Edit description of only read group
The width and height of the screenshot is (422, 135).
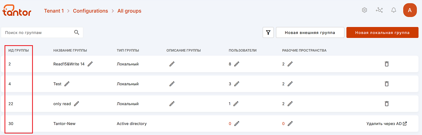[172, 104]
